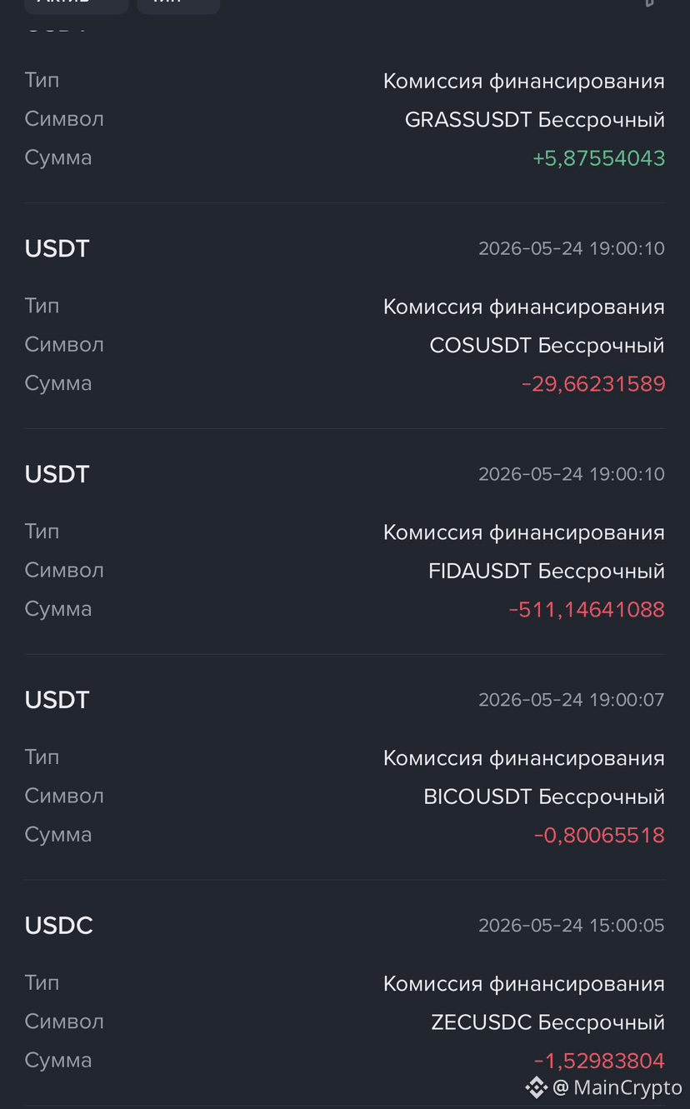Click the Binance logo in the watermark
This screenshot has width=690, height=1109.
(536, 1087)
